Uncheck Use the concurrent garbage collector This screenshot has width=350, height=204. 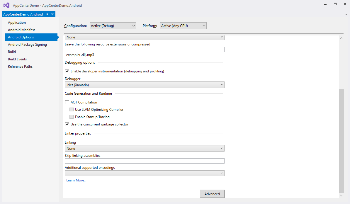tap(67, 124)
